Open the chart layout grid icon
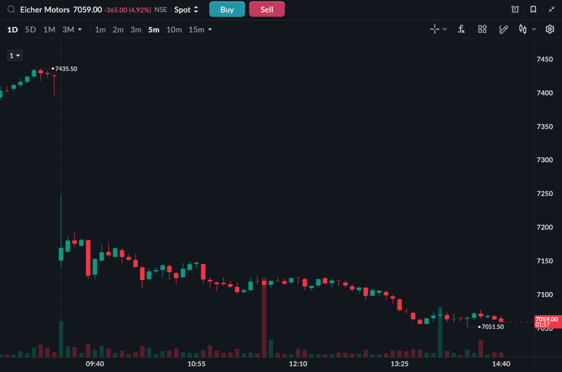Viewport: 562px width, 372px height. [482, 29]
